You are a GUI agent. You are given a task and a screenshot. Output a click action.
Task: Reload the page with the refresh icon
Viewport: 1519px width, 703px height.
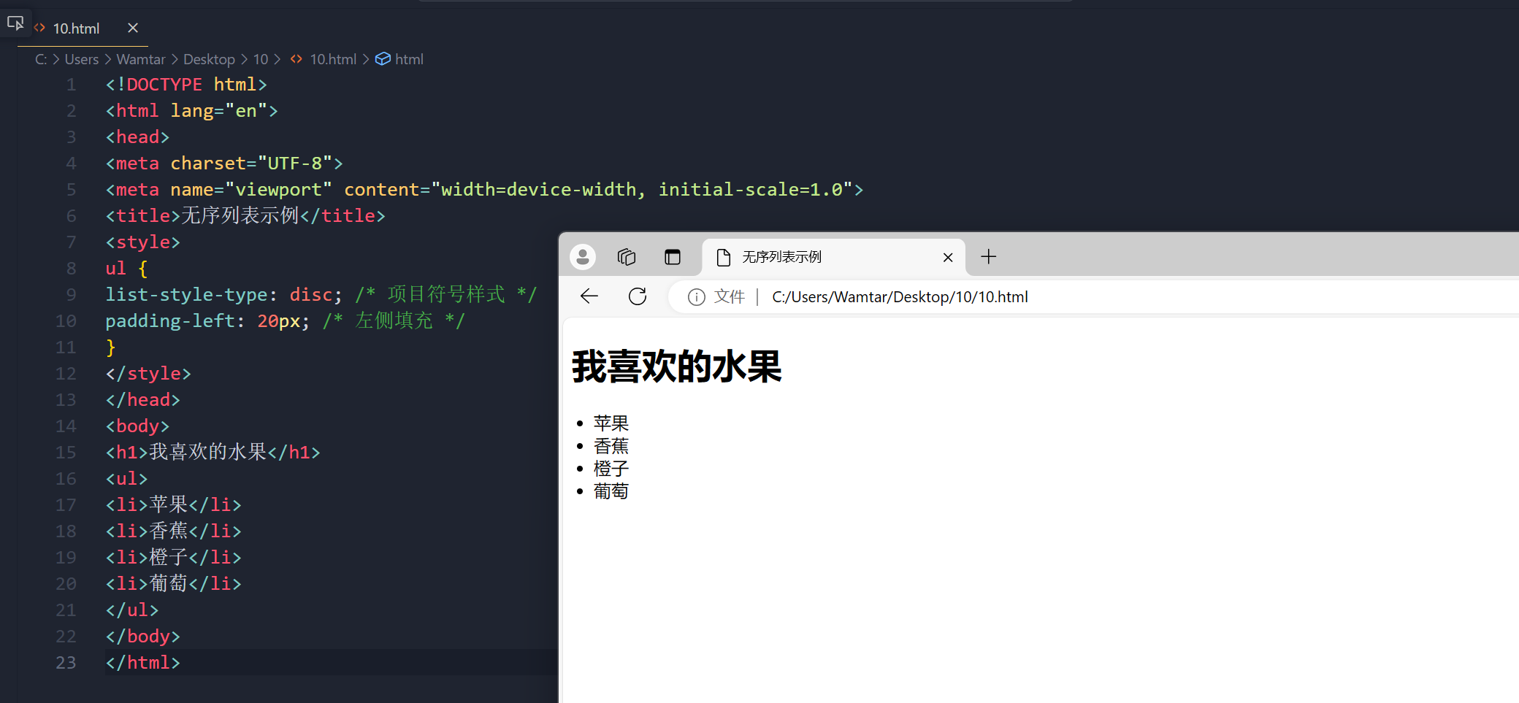click(x=638, y=296)
